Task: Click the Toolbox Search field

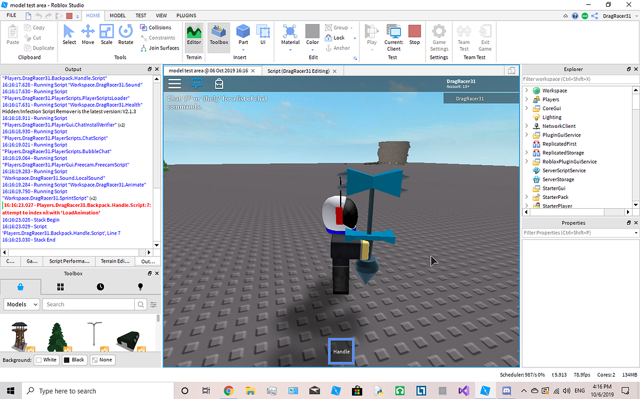Action: 88,304
